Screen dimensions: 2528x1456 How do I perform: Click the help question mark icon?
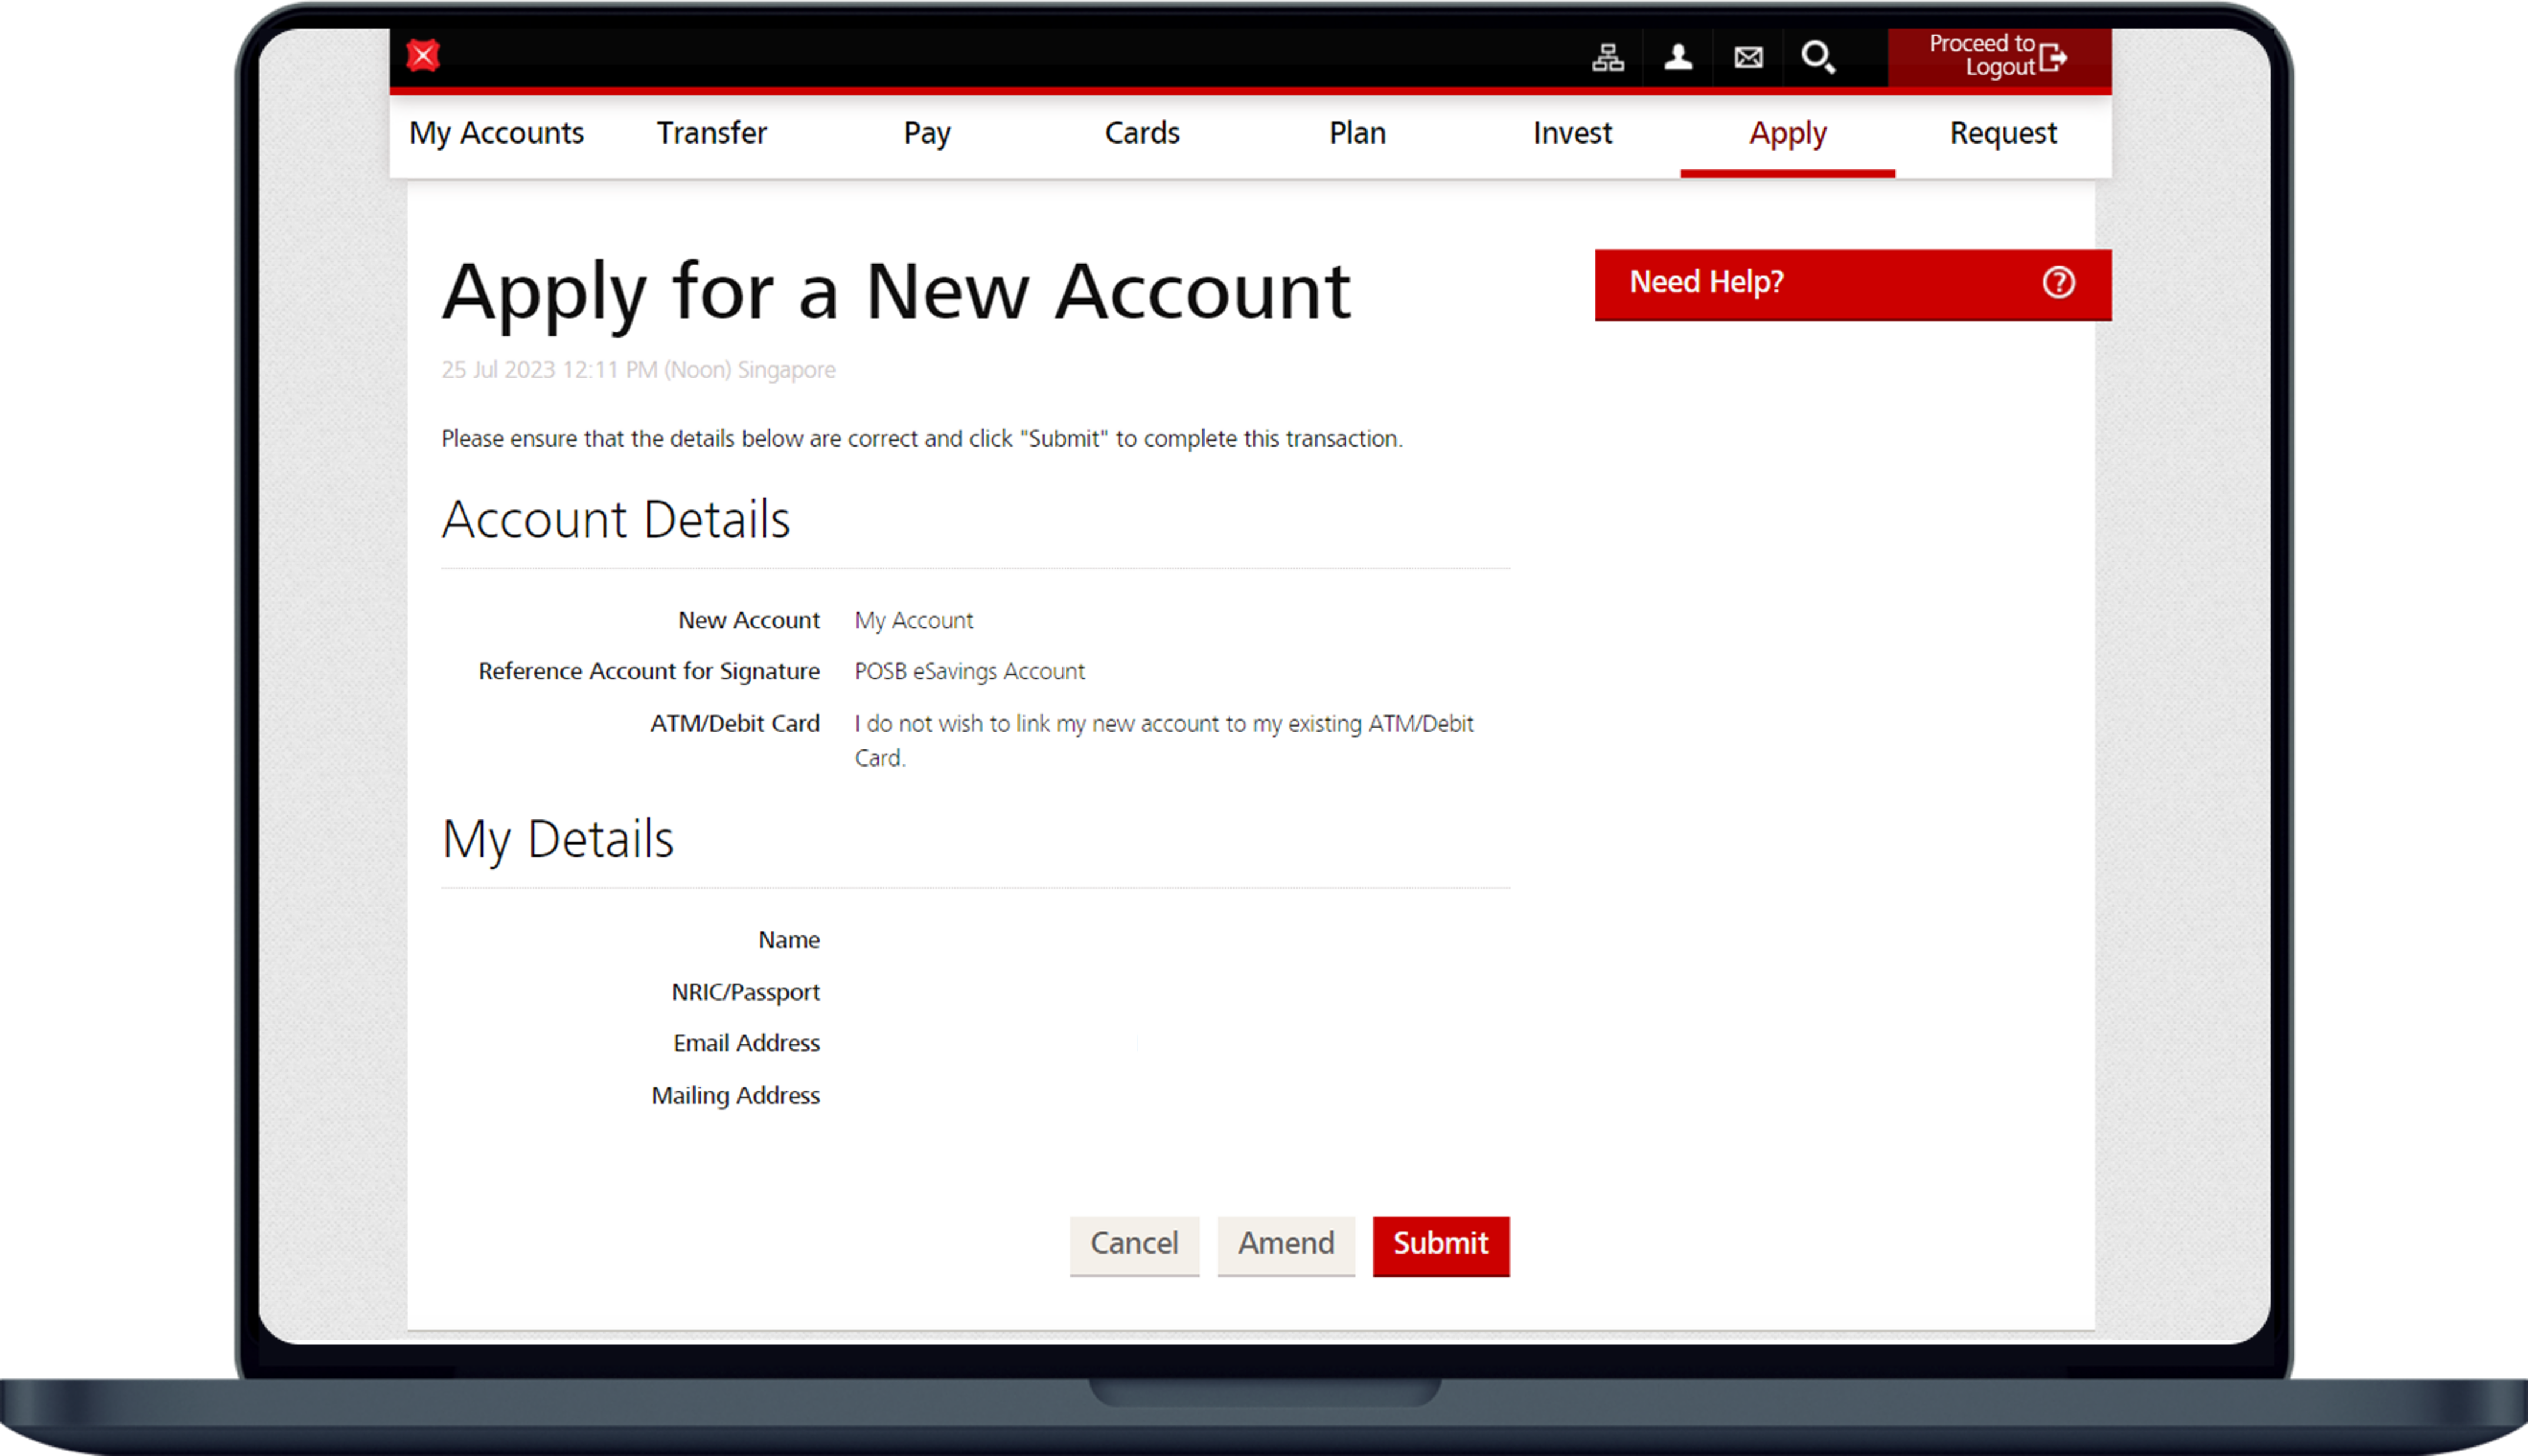point(2058,283)
